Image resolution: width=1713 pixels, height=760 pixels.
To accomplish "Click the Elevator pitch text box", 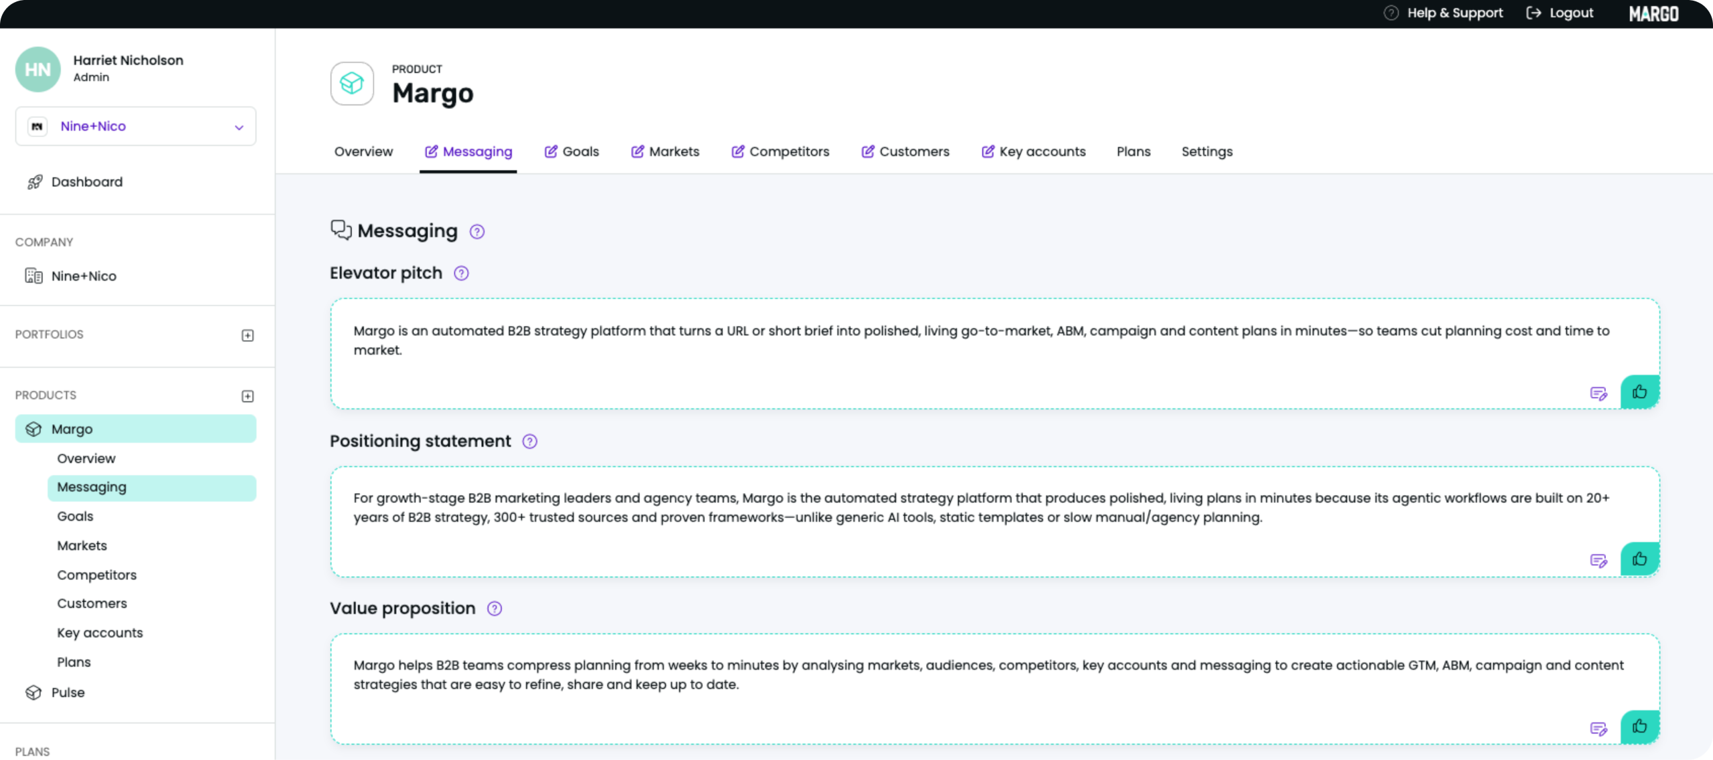I will pyautogui.click(x=994, y=353).
